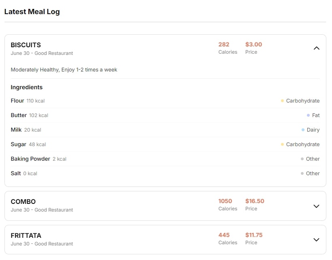The width and height of the screenshot is (332, 260).
Task: Click the Butter ingredient name
Action: pos(19,115)
